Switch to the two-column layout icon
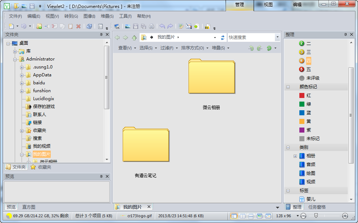The image size is (358, 223). tap(243, 216)
